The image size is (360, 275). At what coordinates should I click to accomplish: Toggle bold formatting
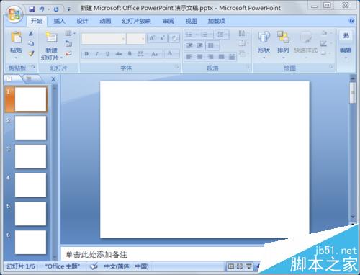[x=86, y=54]
